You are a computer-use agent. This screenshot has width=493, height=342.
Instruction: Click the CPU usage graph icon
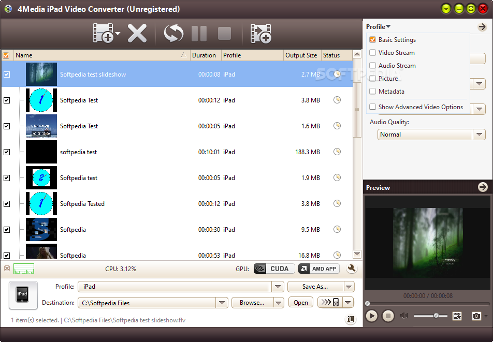(x=24, y=269)
